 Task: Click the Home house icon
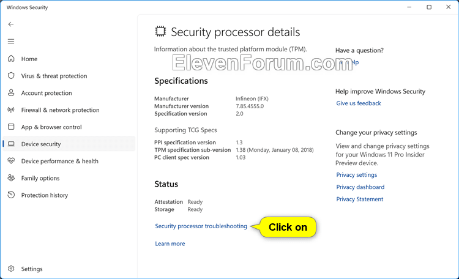pos(11,59)
